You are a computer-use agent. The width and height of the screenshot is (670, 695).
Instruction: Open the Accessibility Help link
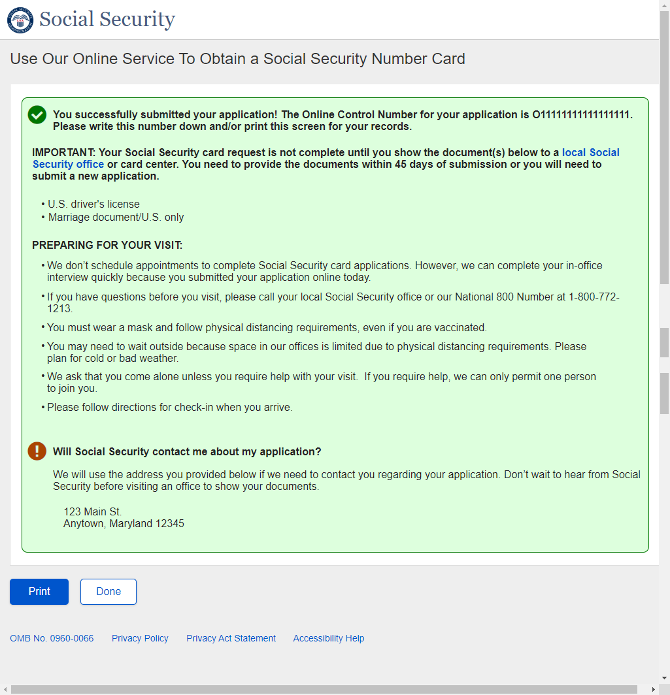[328, 638]
